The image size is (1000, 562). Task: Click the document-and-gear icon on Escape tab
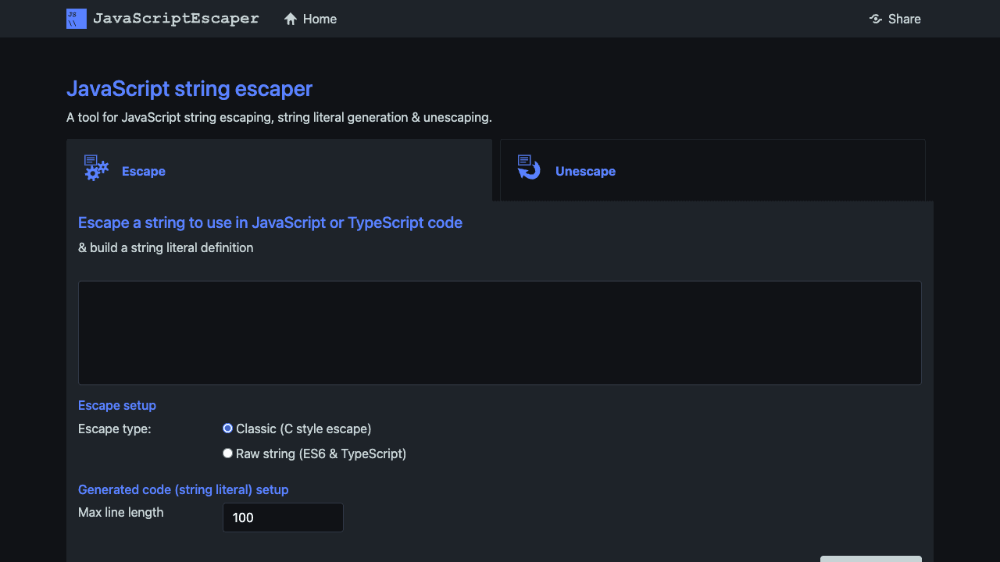coord(95,168)
